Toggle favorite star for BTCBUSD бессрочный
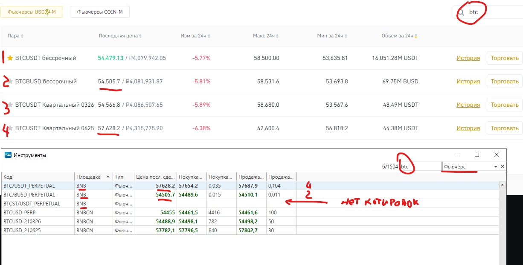This screenshot has height=265, width=523. 11,81
